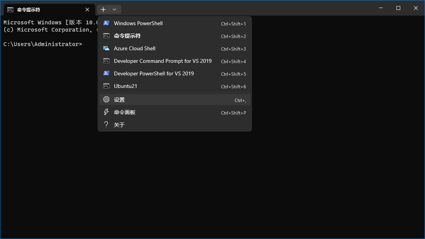Select the 命令提示符 tab
The height and width of the screenshot is (239, 425).
point(49,10)
